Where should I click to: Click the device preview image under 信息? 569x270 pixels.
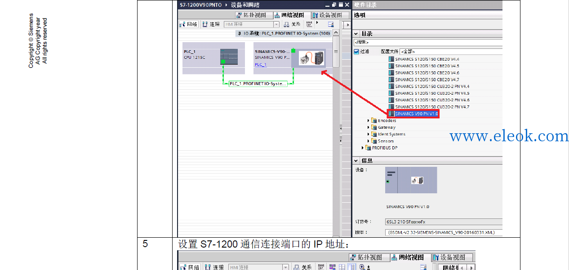tap(411, 180)
